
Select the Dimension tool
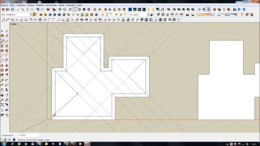pyautogui.click(x=6, y=80)
